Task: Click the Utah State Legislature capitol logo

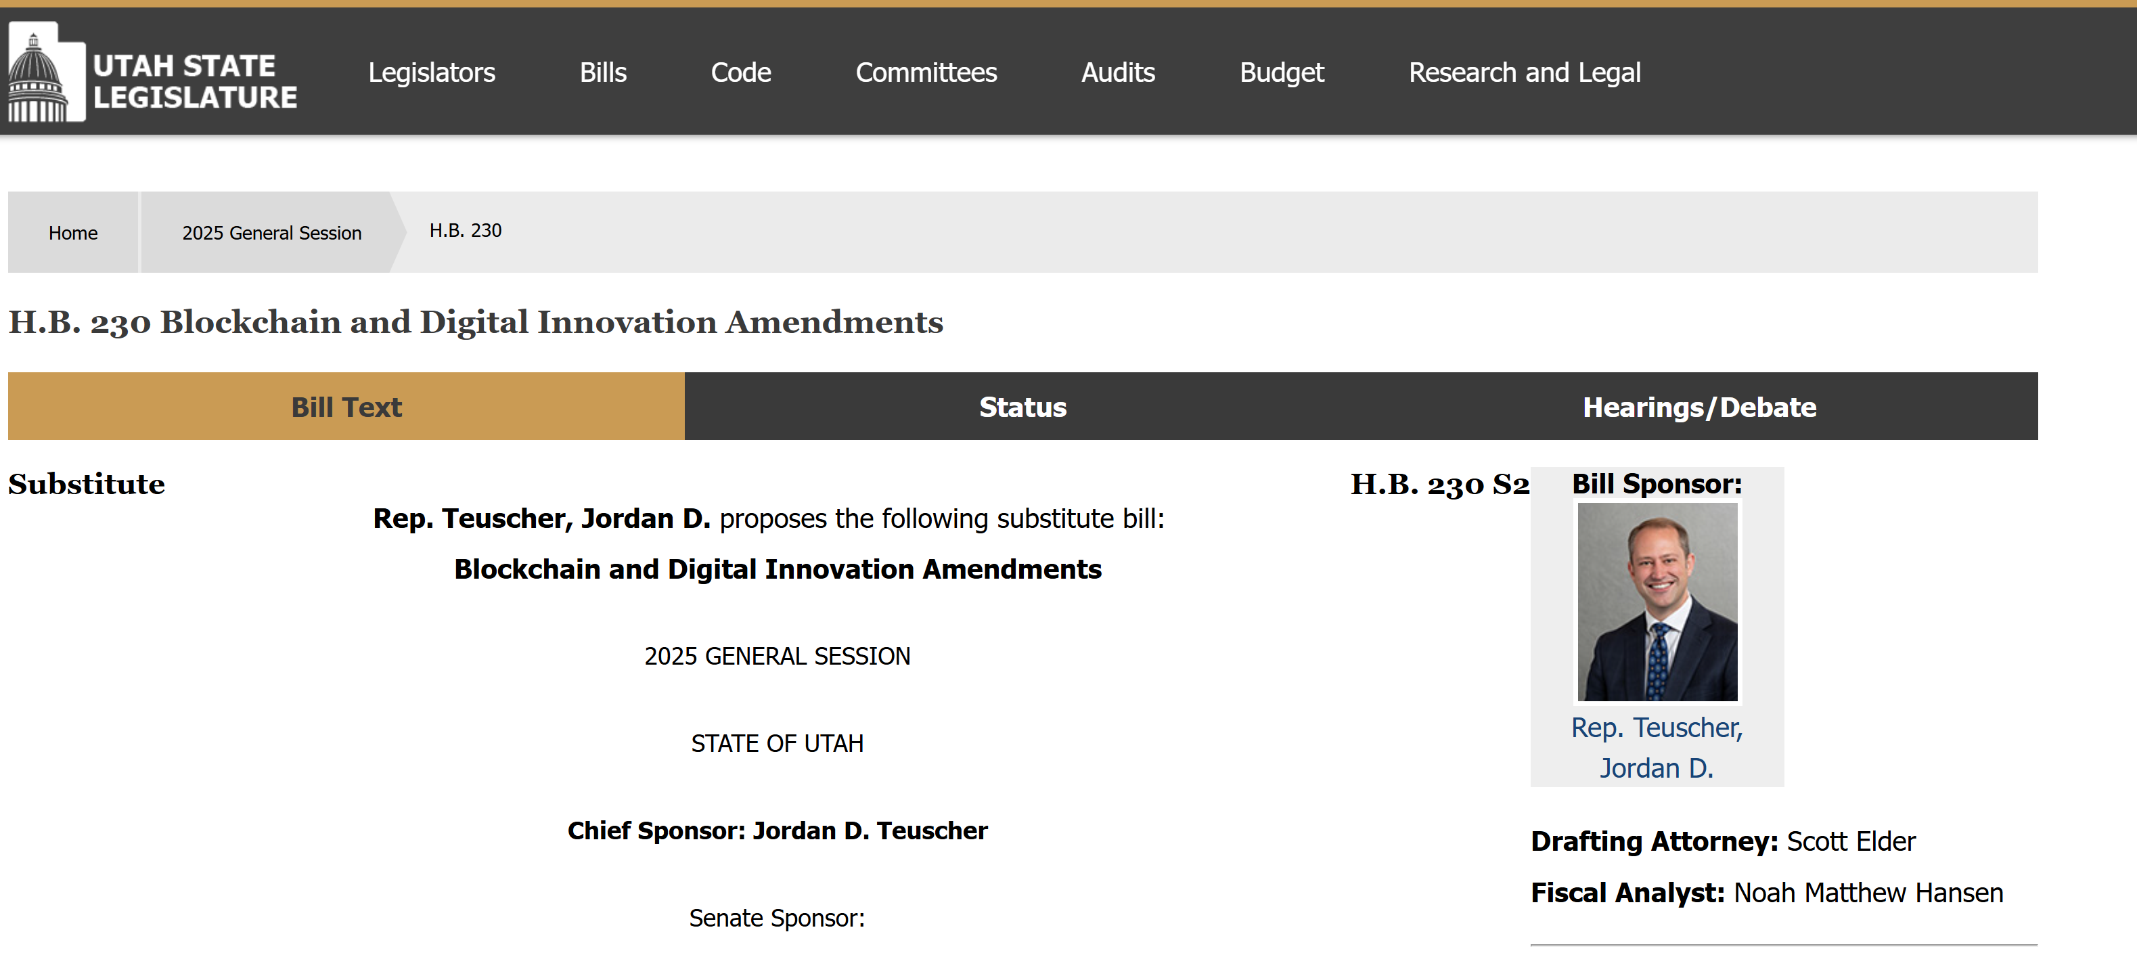Action: coord(47,72)
